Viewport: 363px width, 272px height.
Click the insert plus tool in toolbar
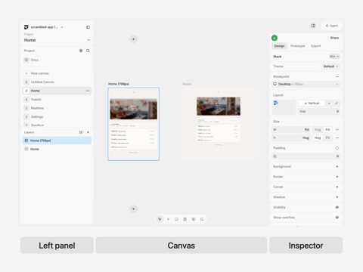tap(168, 219)
